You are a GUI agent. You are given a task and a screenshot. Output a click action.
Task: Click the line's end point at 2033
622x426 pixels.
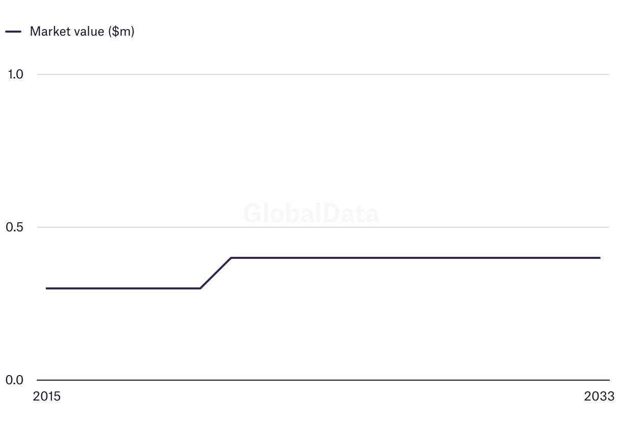(600, 258)
